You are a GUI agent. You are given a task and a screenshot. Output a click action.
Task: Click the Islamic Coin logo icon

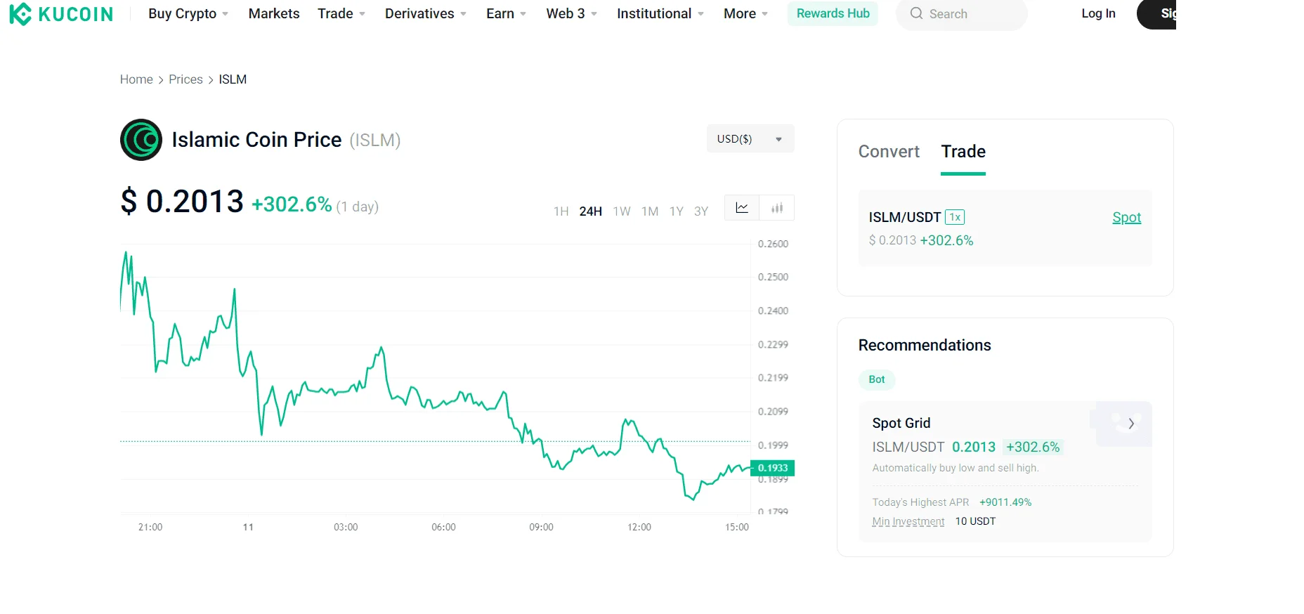(x=141, y=140)
